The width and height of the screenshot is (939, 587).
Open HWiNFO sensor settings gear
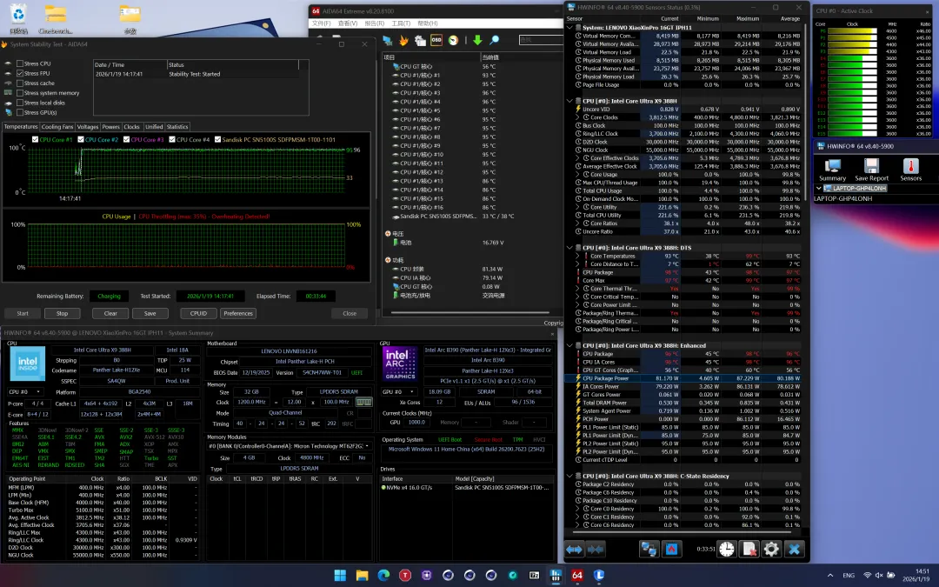(771, 549)
